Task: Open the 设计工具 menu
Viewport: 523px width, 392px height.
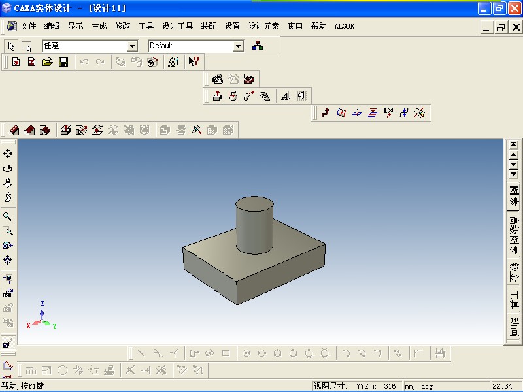Action: 177,26
